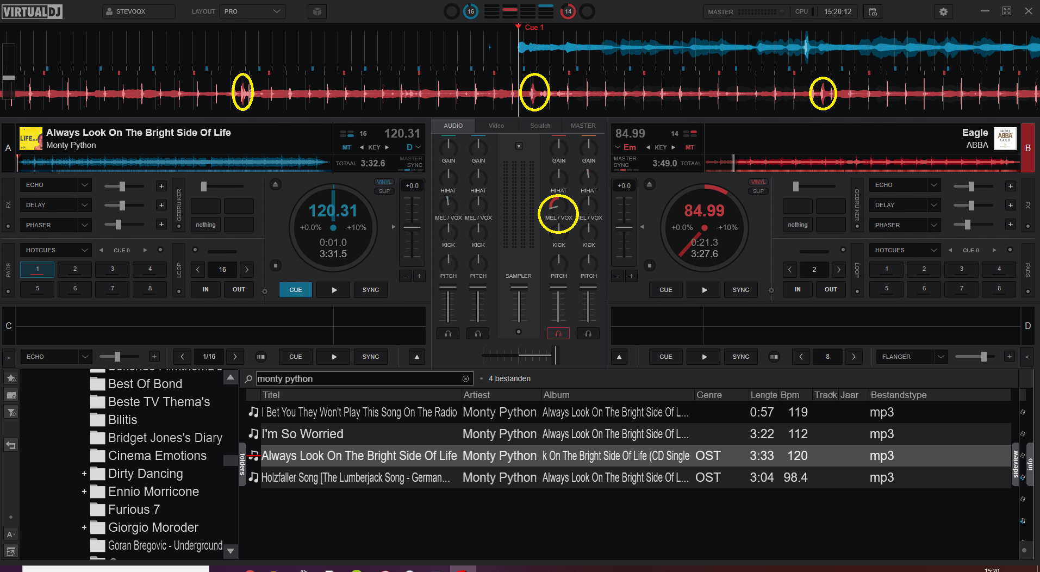This screenshot has width=1040, height=572.
Task: Activate hot cue pad 1 on deck A
Action: coord(38,269)
